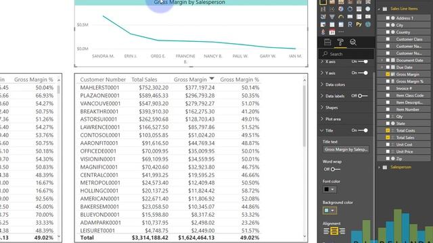This screenshot has height=243, width=433.
Task: Enable the Word wrap switch
Action: pos(336,169)
